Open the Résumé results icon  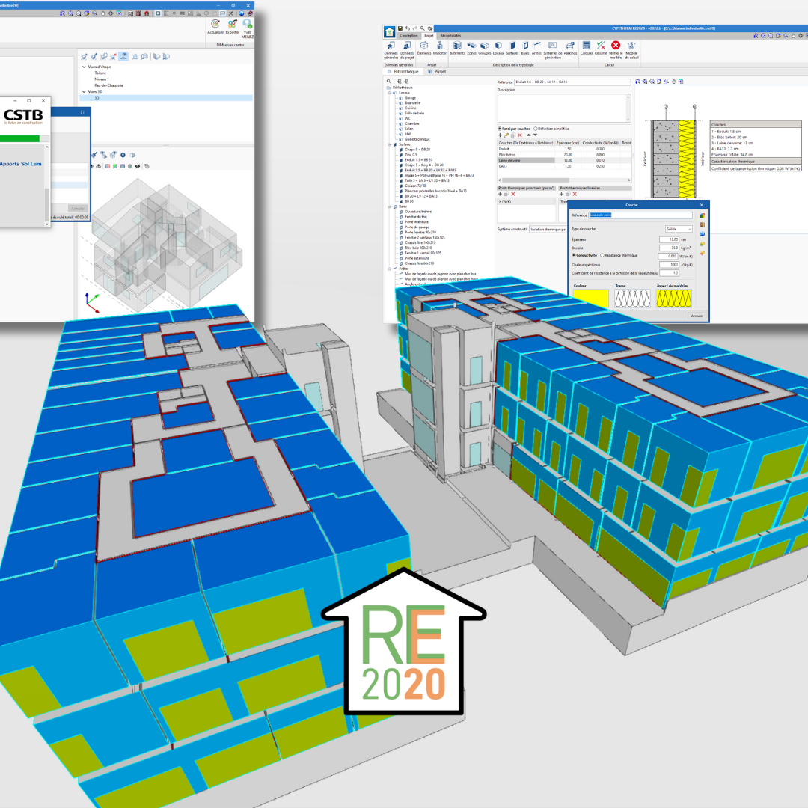[x=601, y=47]
